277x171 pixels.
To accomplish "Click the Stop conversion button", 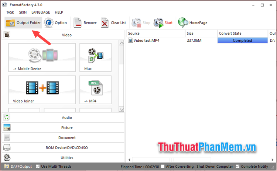I will click(x=141, y=23).
